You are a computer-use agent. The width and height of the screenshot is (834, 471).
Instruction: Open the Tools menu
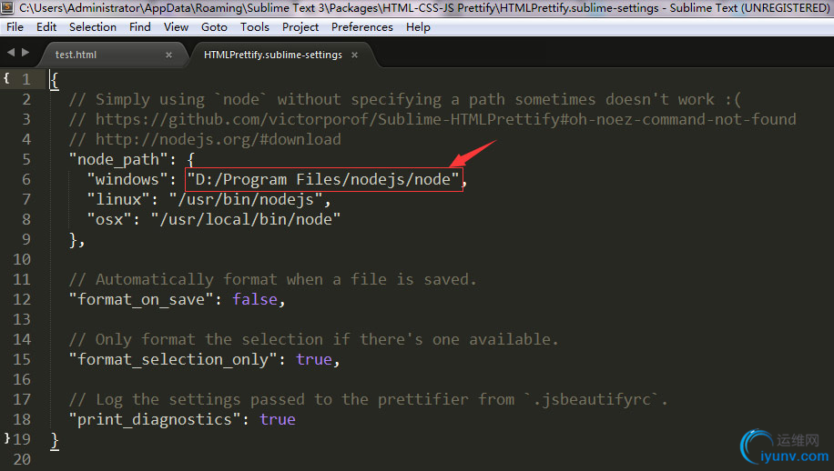pyautogui.click(x=255, y=27)
